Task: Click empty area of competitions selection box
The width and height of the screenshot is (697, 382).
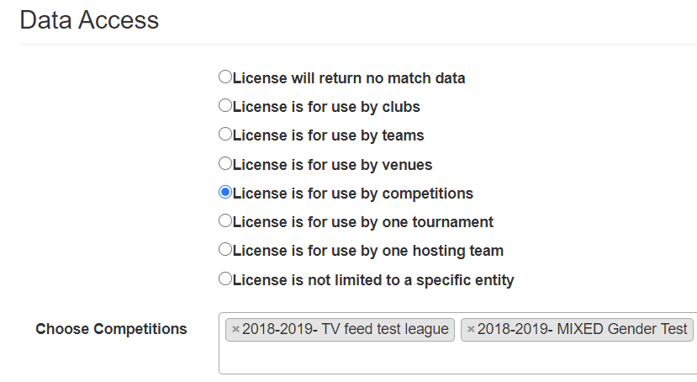Action: point(458,358)
